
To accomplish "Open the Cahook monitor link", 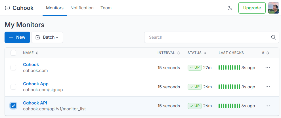I will click(x=31, y=65).
